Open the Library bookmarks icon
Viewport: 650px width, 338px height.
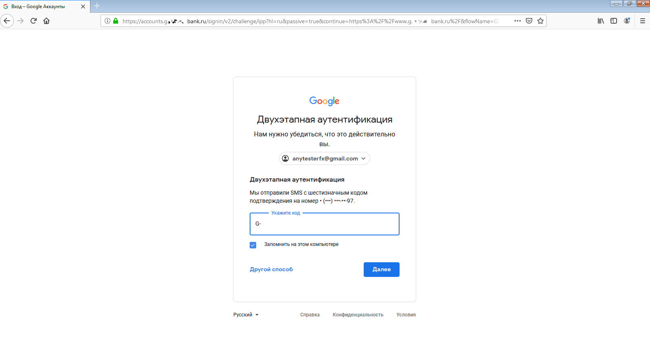[x=601, y=21]
